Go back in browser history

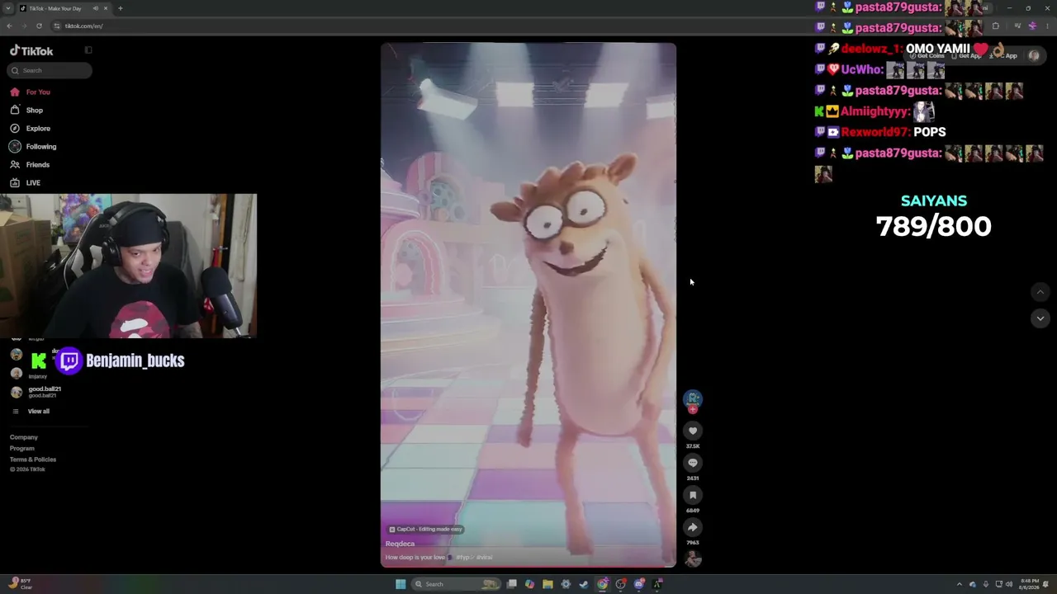[9, 26]
